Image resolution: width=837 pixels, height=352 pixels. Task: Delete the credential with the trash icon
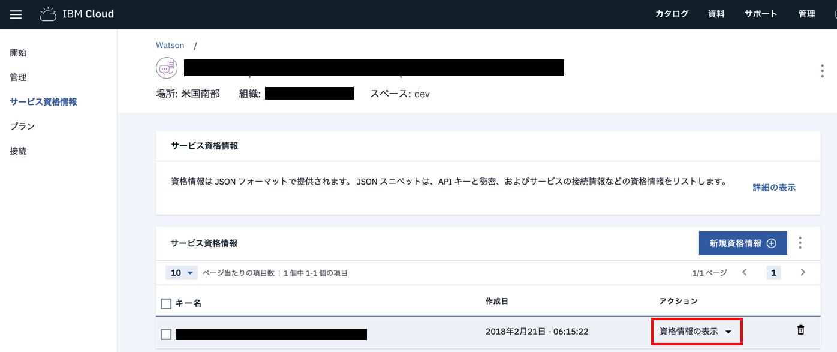(800, 330)
